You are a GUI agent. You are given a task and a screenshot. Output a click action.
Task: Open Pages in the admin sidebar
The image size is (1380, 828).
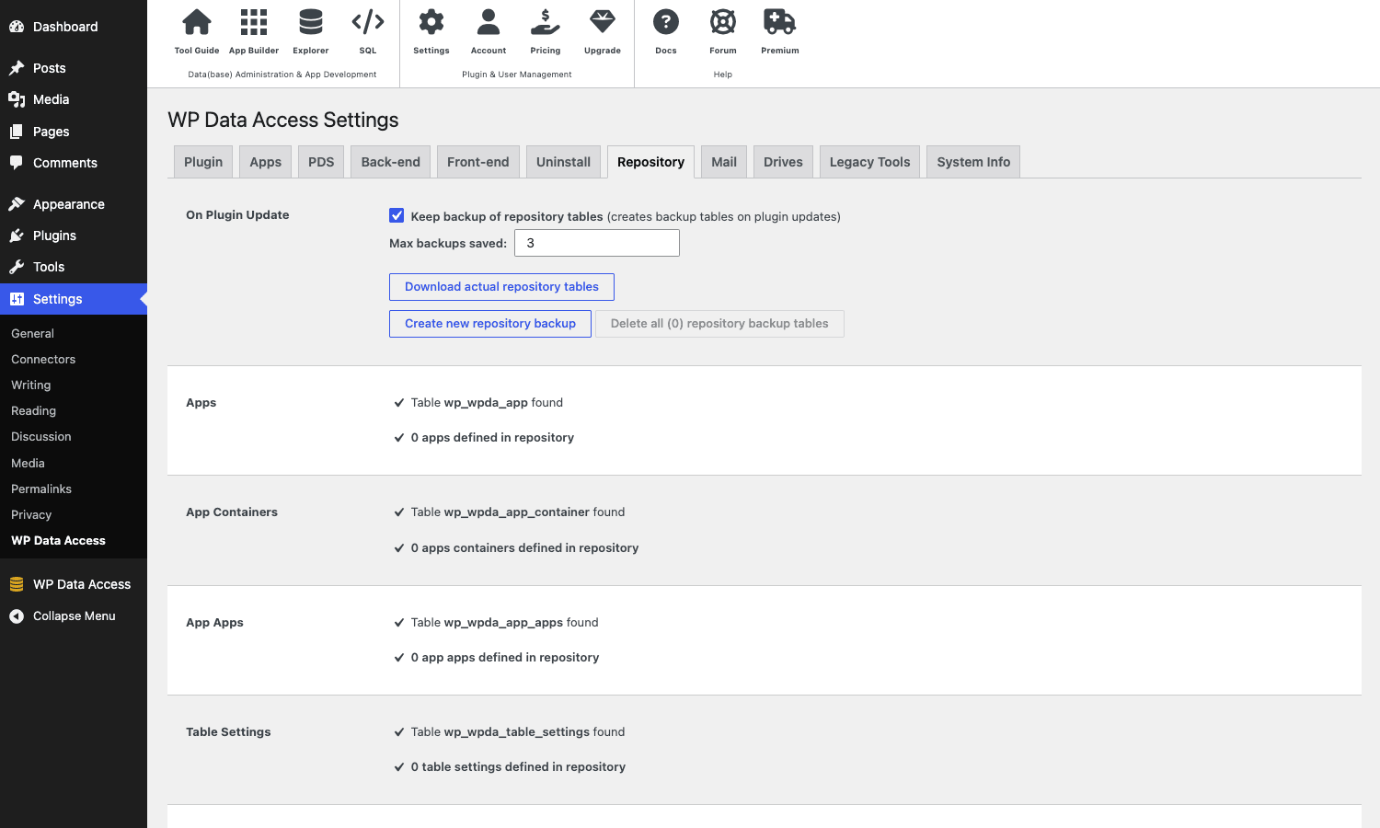click(74, 132)
